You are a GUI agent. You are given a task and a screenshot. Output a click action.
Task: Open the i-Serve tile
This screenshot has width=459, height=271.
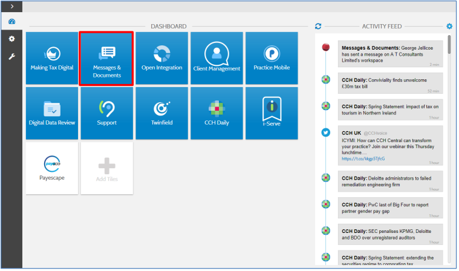[x=272, y=113]
